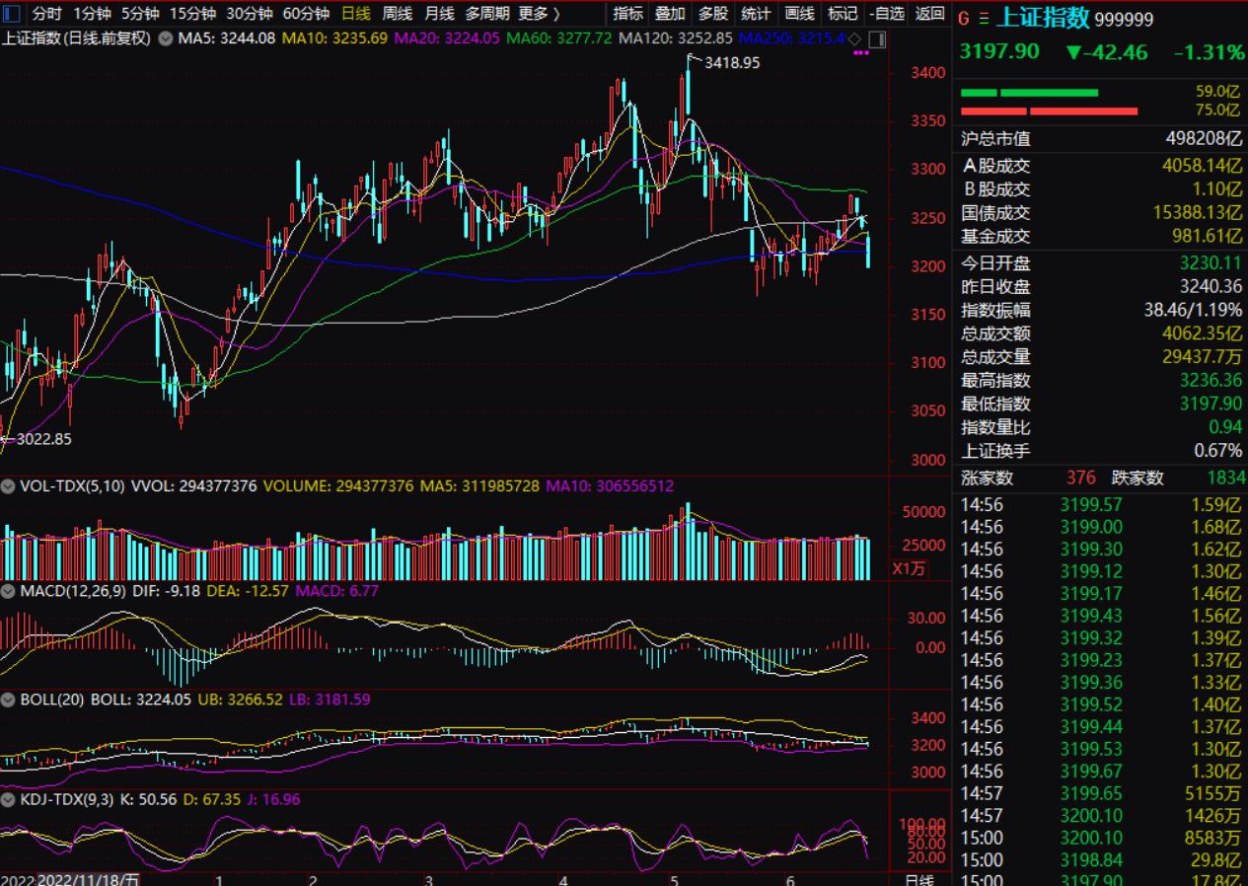Click the index code 999999
The image size is (1248, 886).
[1124, 20]
